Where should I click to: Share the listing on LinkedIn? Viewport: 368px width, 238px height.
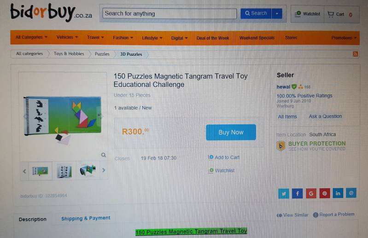pyautogui.click(x=338, y=193)
